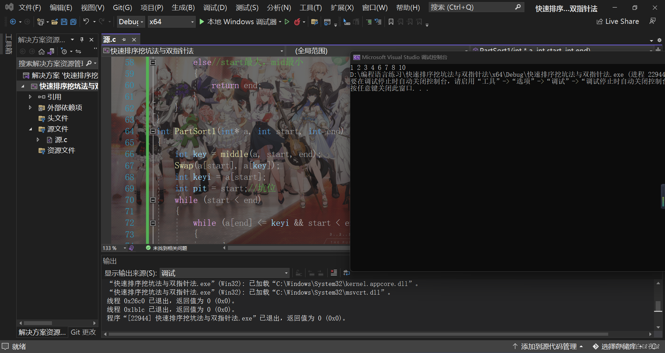665x353 pixels.
Task: Save the current file with the single floppy icon
Action: coord(64,22)
